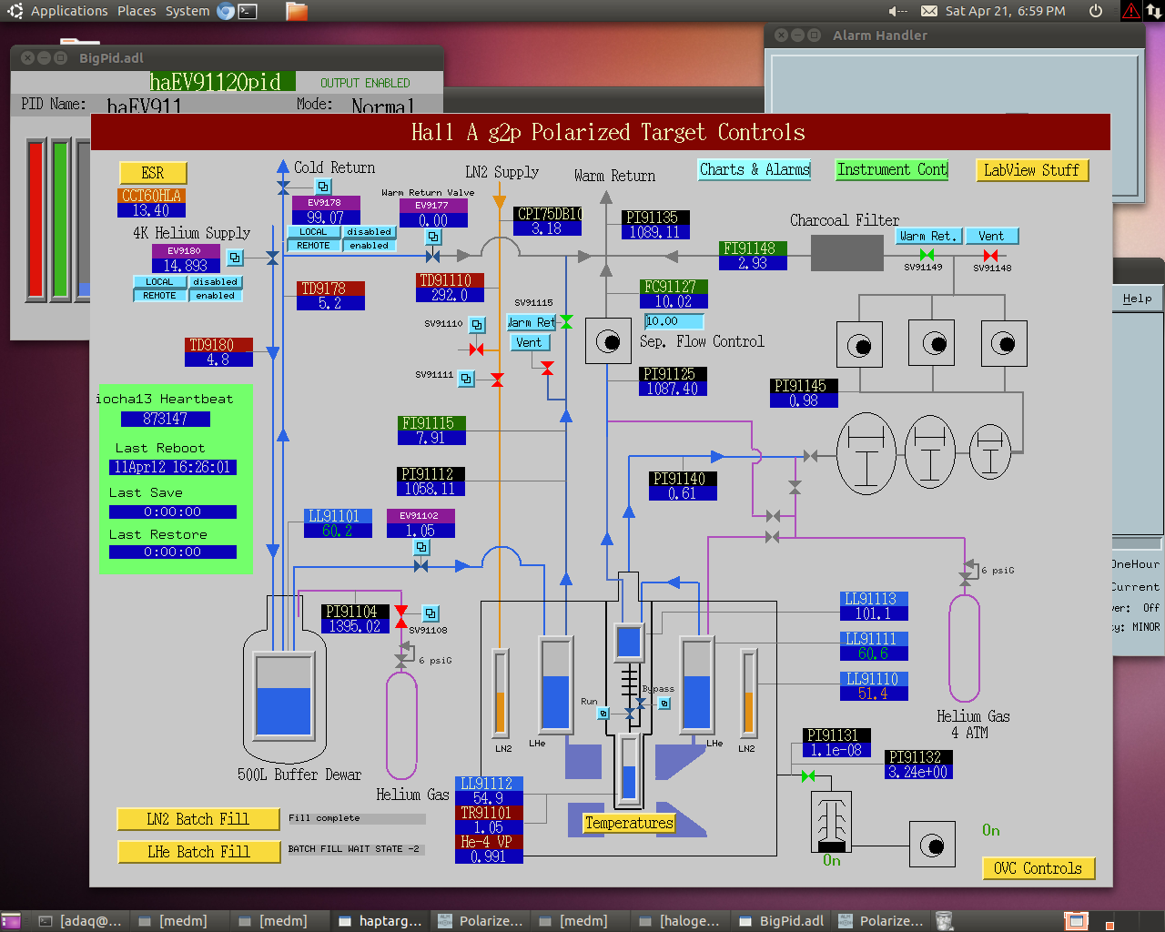
Task: Click the red SV91148 valve symbol
Action: [990, 256]
